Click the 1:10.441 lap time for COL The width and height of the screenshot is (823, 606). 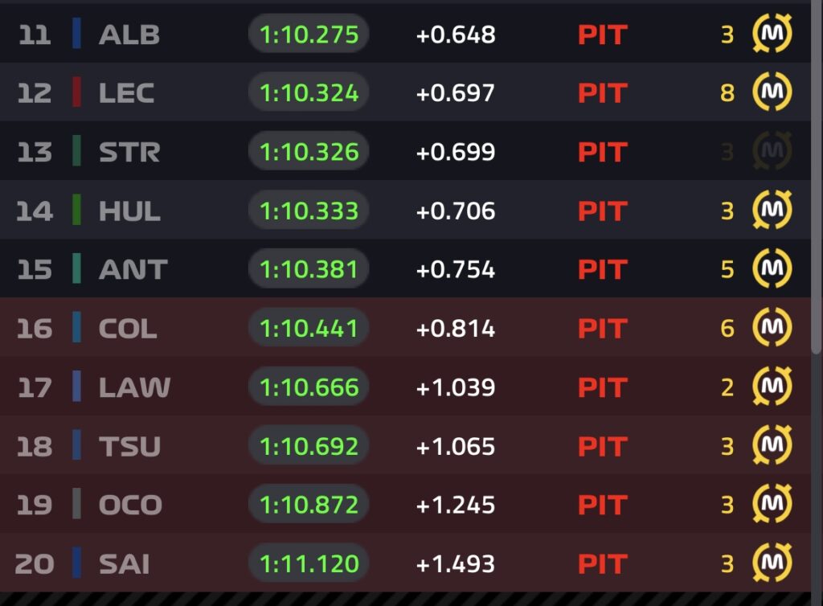(309, 328)
